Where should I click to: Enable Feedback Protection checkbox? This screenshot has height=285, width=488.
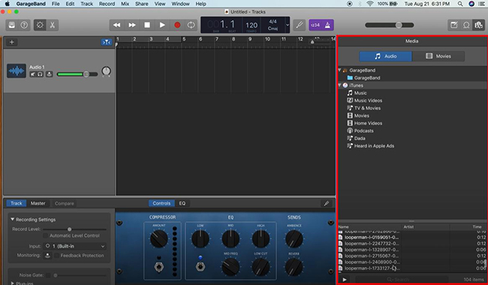(x=56, y=256)
